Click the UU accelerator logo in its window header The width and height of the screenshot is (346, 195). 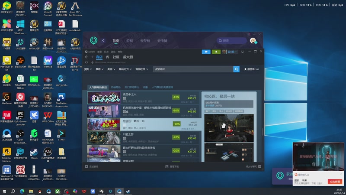tap(93, 40)
